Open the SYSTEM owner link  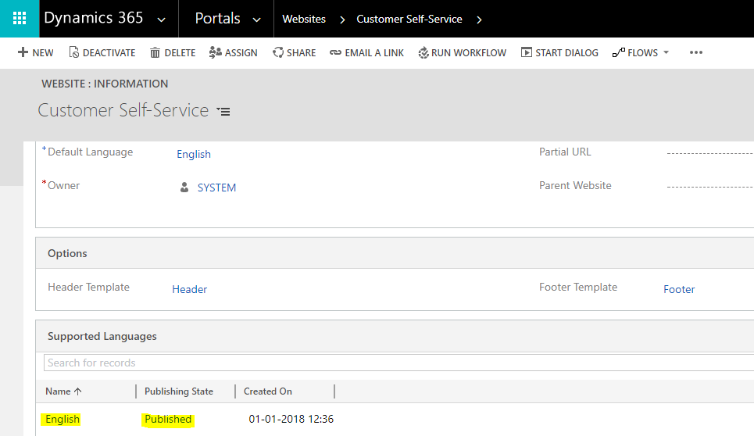(x=217, y=188)
